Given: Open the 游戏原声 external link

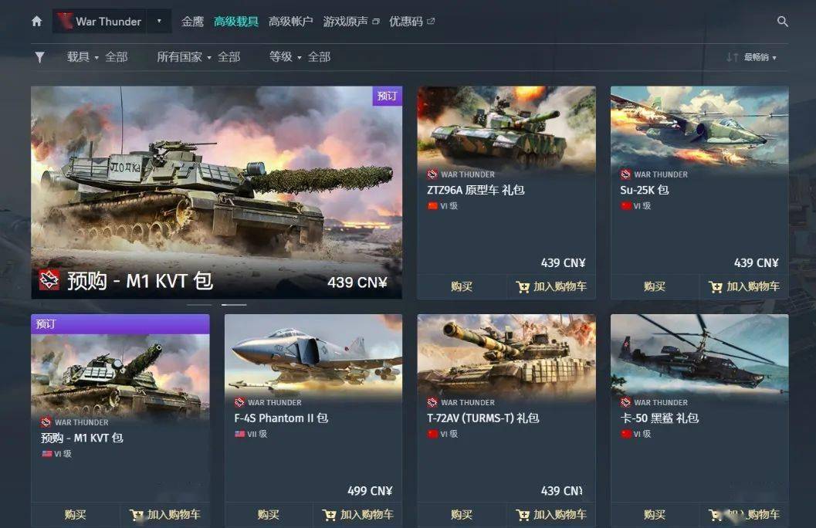Looking at the screenshot, I should (x=351, y=22).
